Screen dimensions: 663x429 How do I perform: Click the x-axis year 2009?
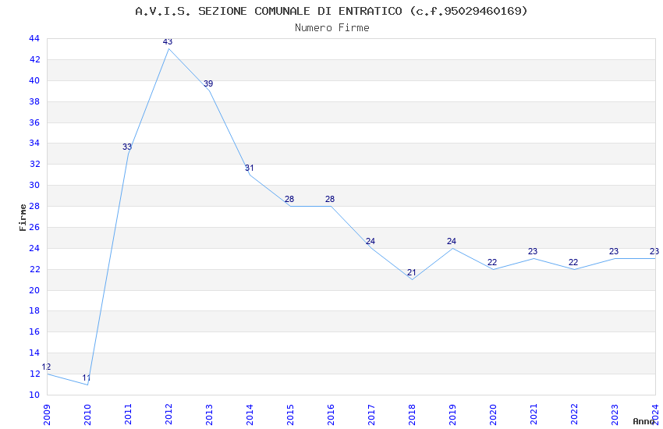point(47,415)
